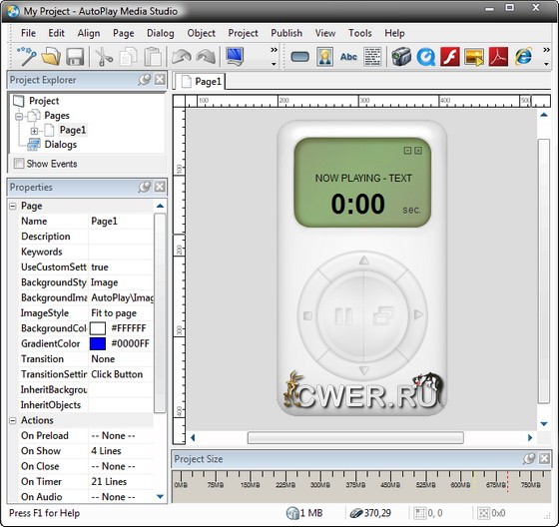
Task: Pin the Project Explorer panel
Action: click(x=145, y=79)
